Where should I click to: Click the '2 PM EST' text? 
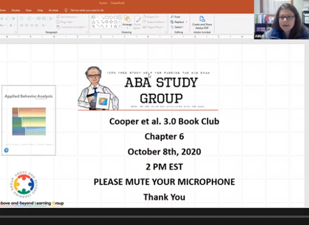pyautogui.click(x=164, y=167)
